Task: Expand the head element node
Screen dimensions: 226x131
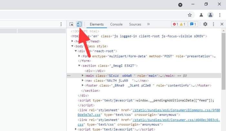Action: (x=72, y=41)
